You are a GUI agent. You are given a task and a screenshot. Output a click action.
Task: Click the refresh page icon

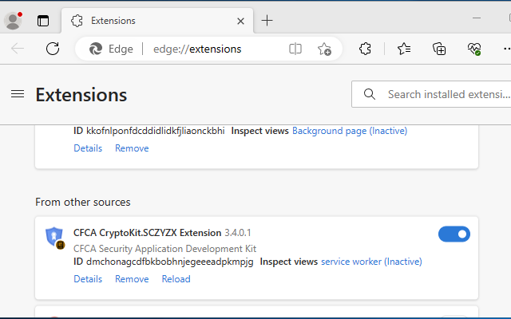[x=53, y=49]
